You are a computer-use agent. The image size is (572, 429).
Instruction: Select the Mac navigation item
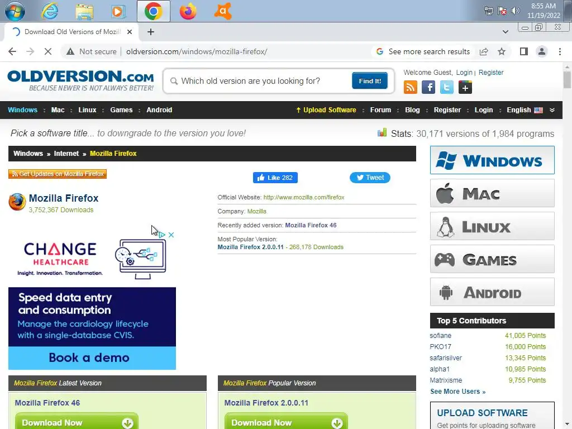click(58, 110)
